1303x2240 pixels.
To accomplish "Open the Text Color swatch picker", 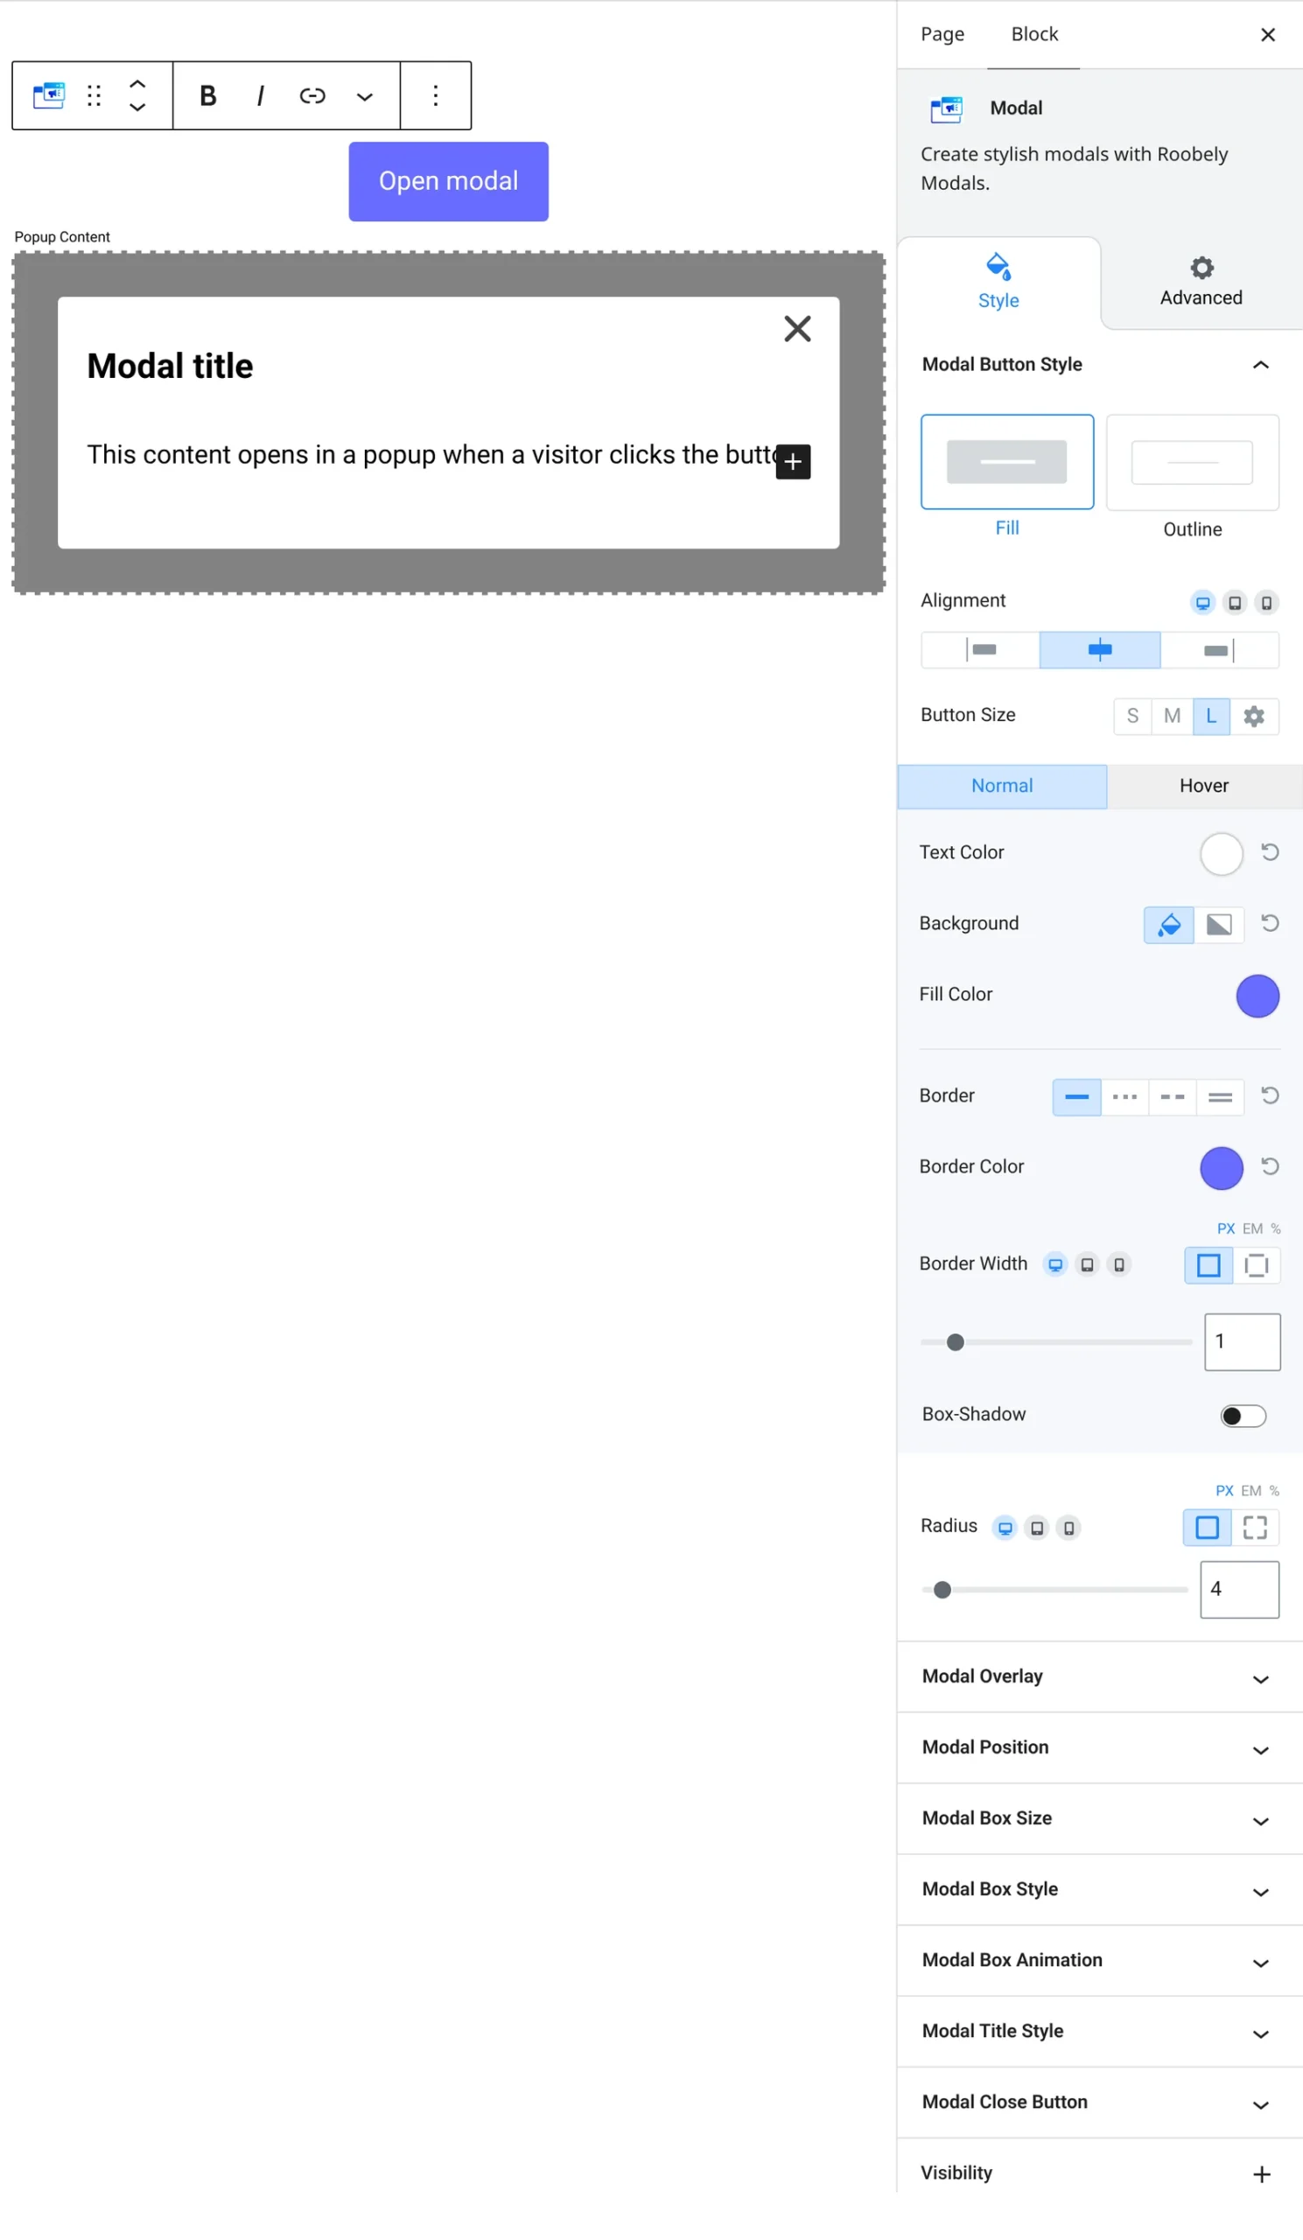I will (1222, 854).
